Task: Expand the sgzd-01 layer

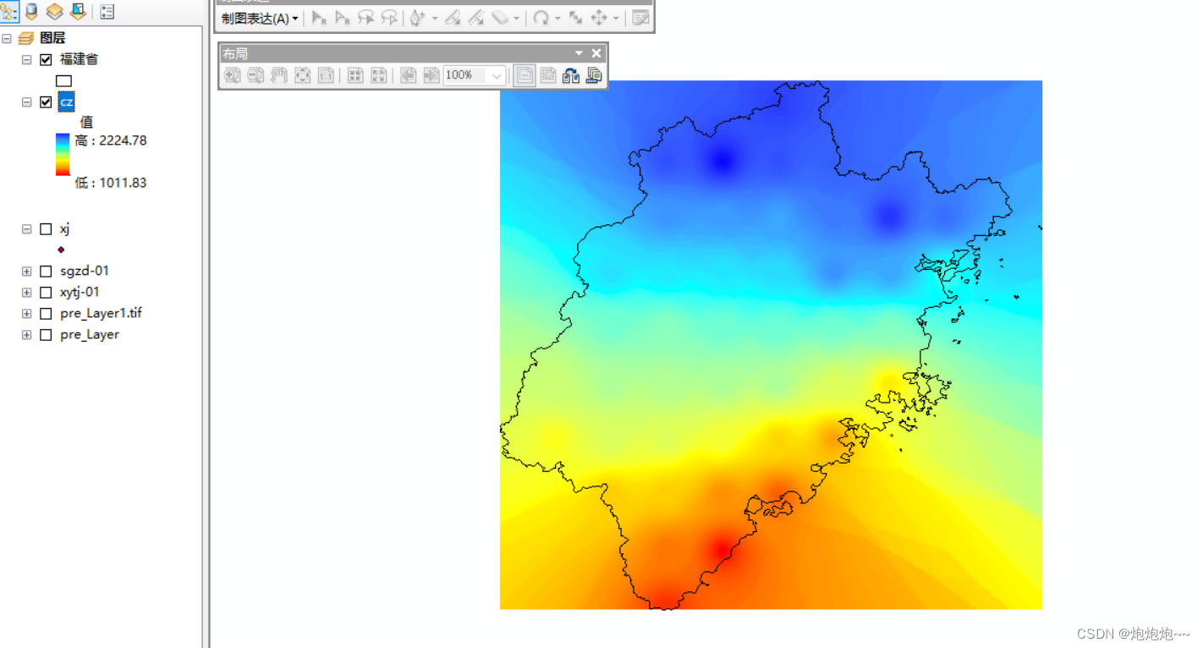Action: 26,271
